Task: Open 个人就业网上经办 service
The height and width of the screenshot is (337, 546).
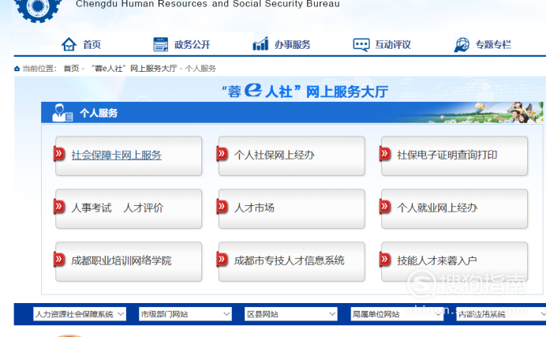Action: (x=454, y=209)
